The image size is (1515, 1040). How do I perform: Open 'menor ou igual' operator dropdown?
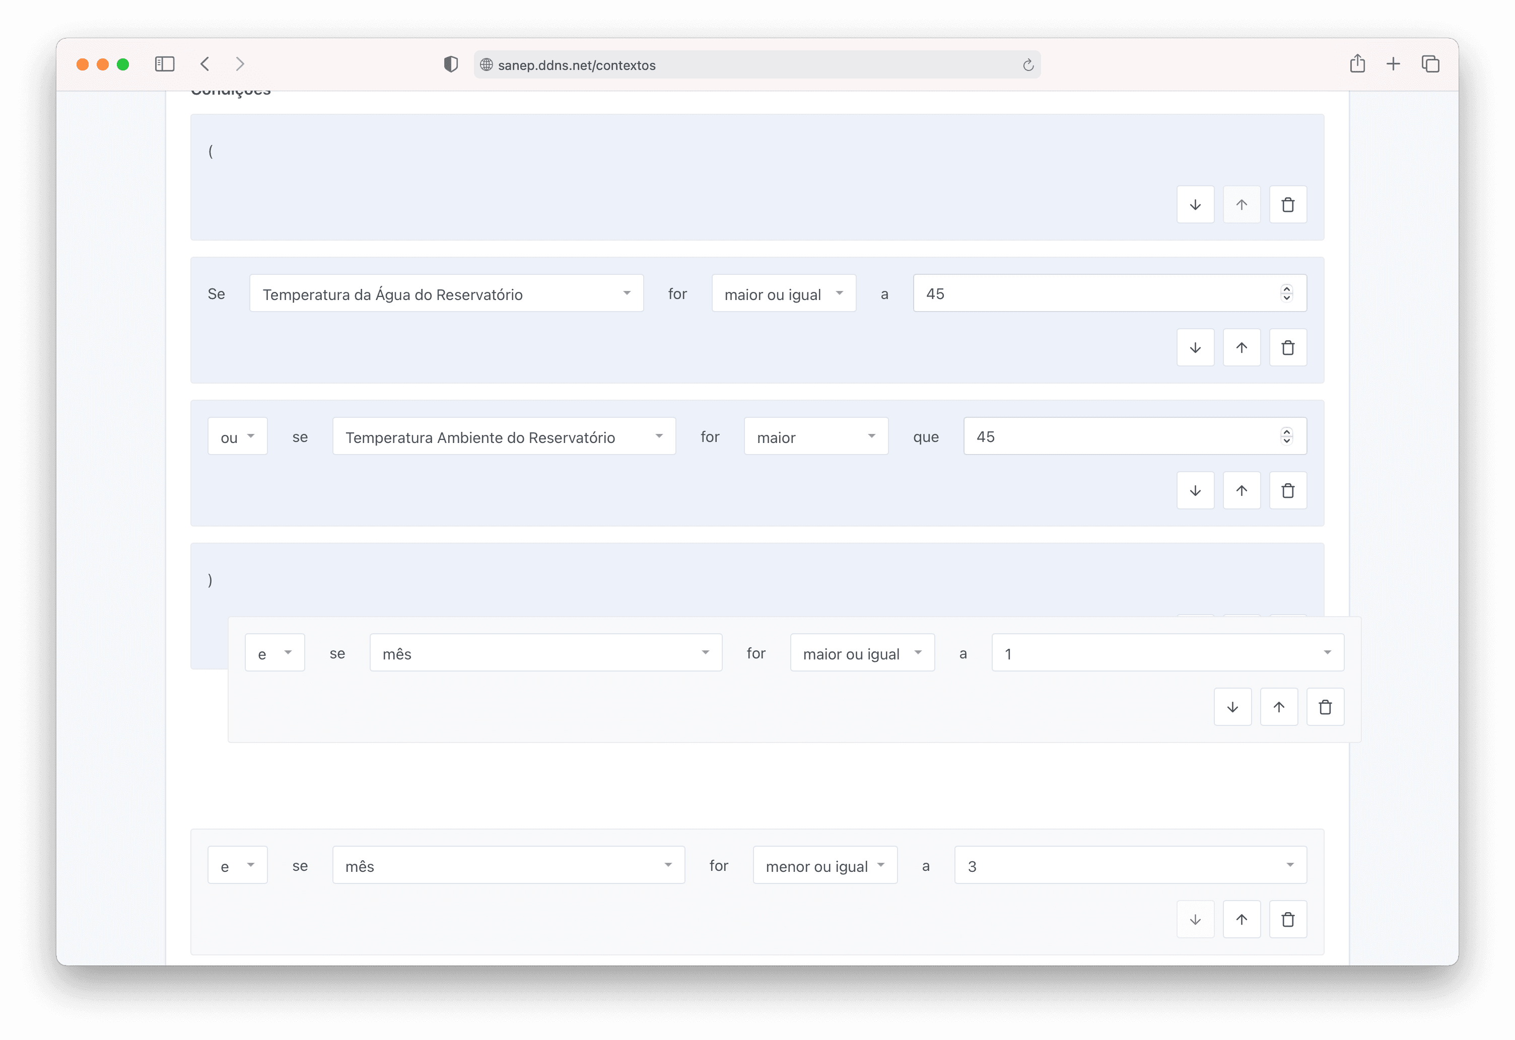click(824, 865)
